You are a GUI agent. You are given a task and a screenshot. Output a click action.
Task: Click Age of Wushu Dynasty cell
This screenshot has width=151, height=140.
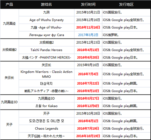pyautogui.click(x=46, y=20)
